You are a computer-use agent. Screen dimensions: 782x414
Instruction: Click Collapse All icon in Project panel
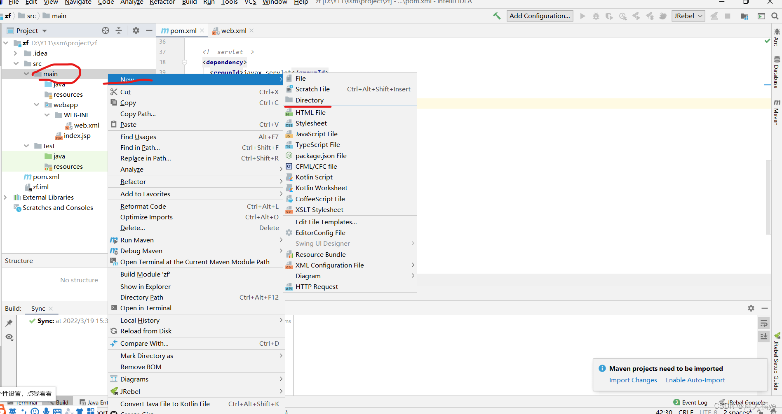pos(119,30)
